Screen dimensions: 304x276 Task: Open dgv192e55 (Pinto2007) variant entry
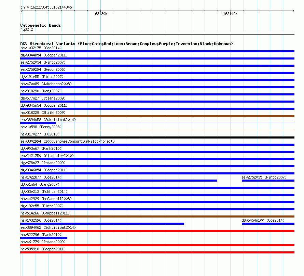[x=42, y=206]
